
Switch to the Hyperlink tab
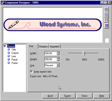coord(55,47)
